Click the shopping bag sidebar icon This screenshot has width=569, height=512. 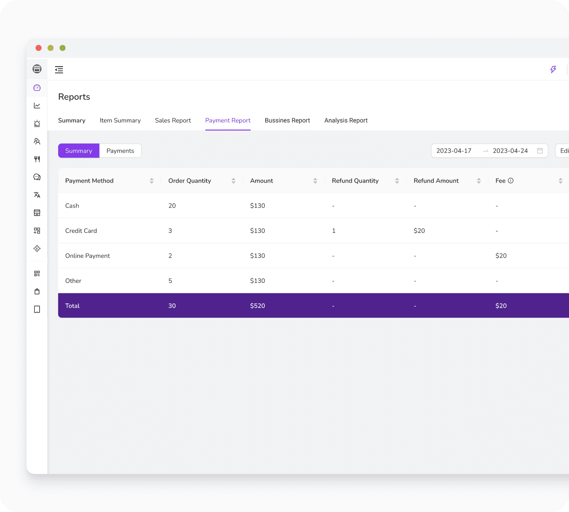pos(37,291)
